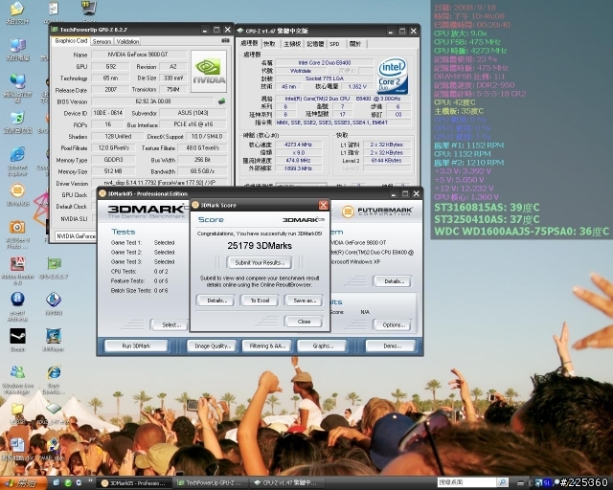Open the About tab in CPU-Z
The height and width of the screenshot is (490, 613).
pos(355,44)
